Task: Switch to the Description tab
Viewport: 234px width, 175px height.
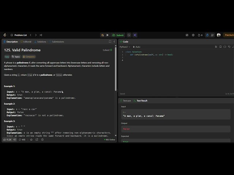Action: [x=11, y=42]
